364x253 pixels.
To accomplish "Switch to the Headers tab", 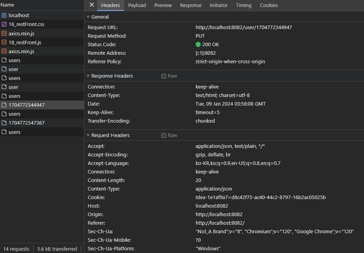I will 110,5.
